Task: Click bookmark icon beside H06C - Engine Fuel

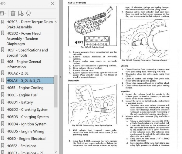Action: (2, 95)
